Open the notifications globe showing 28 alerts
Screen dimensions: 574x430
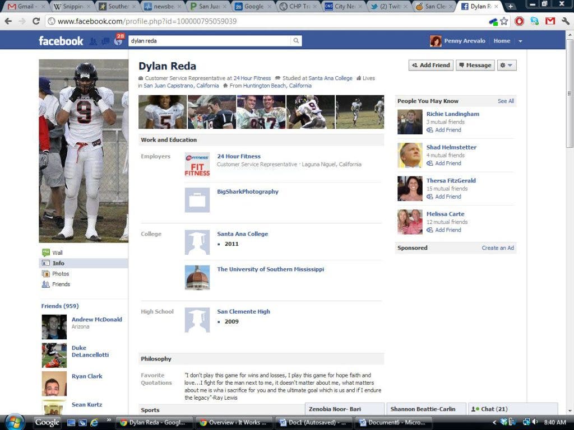click(x=118, y=41)
